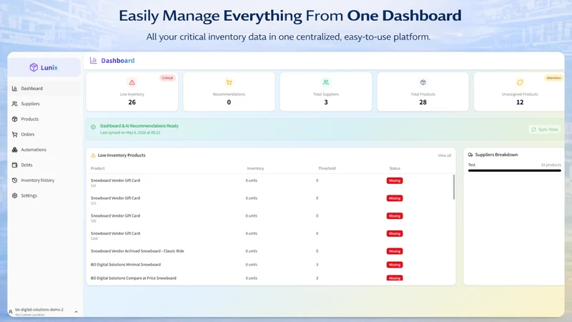The height and width of the screenshot is (322, 572).
Task: Click the Settings gear icon in sidebar
Action: pyautogui.click(x=14, y=195)
